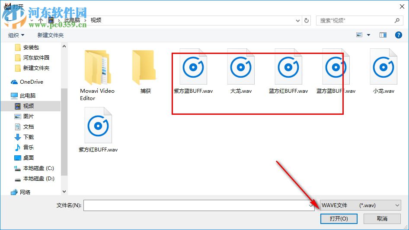Open the WAVE文件 (*.wav) file type dropdown
The image size is (409, 230).
(360, 205)
